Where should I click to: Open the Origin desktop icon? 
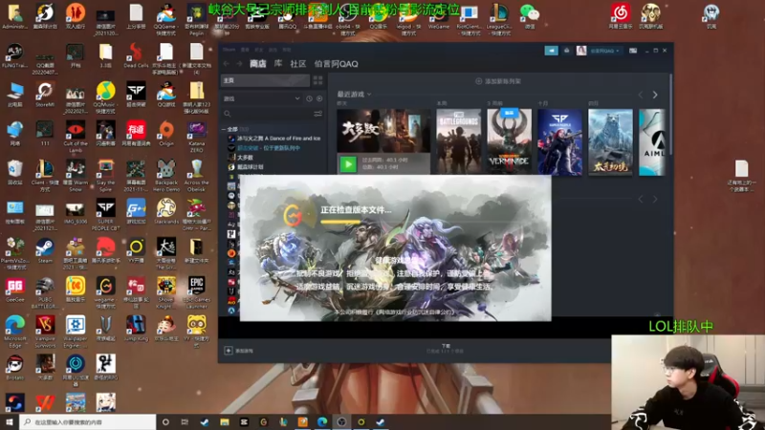pos(165,134)
